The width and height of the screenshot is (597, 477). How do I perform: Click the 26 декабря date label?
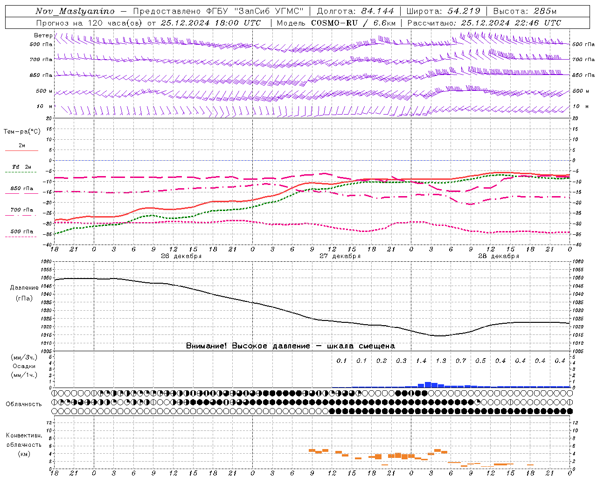(x=181, y=256)
